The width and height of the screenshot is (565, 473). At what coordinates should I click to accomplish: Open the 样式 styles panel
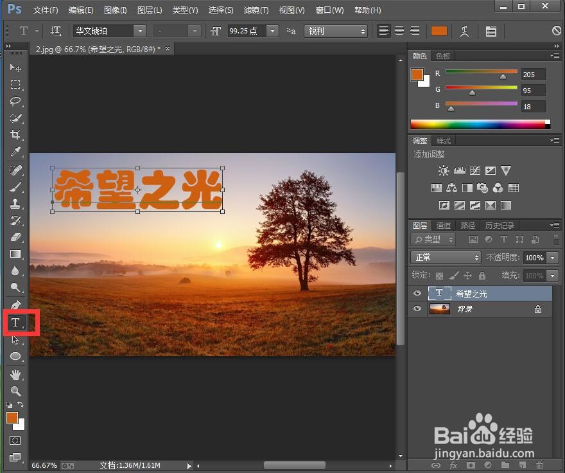tap(444, 140)
